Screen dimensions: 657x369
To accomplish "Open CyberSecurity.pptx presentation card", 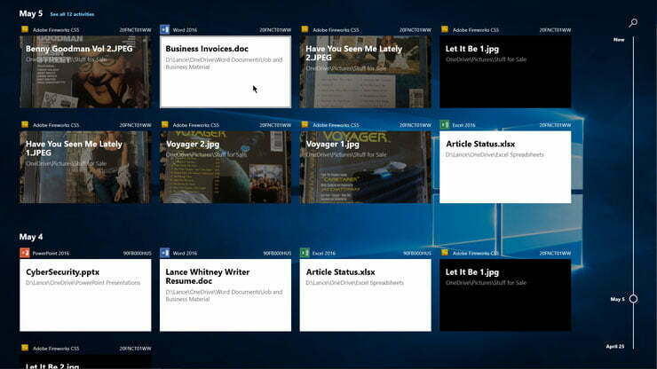I will (85, 294).
